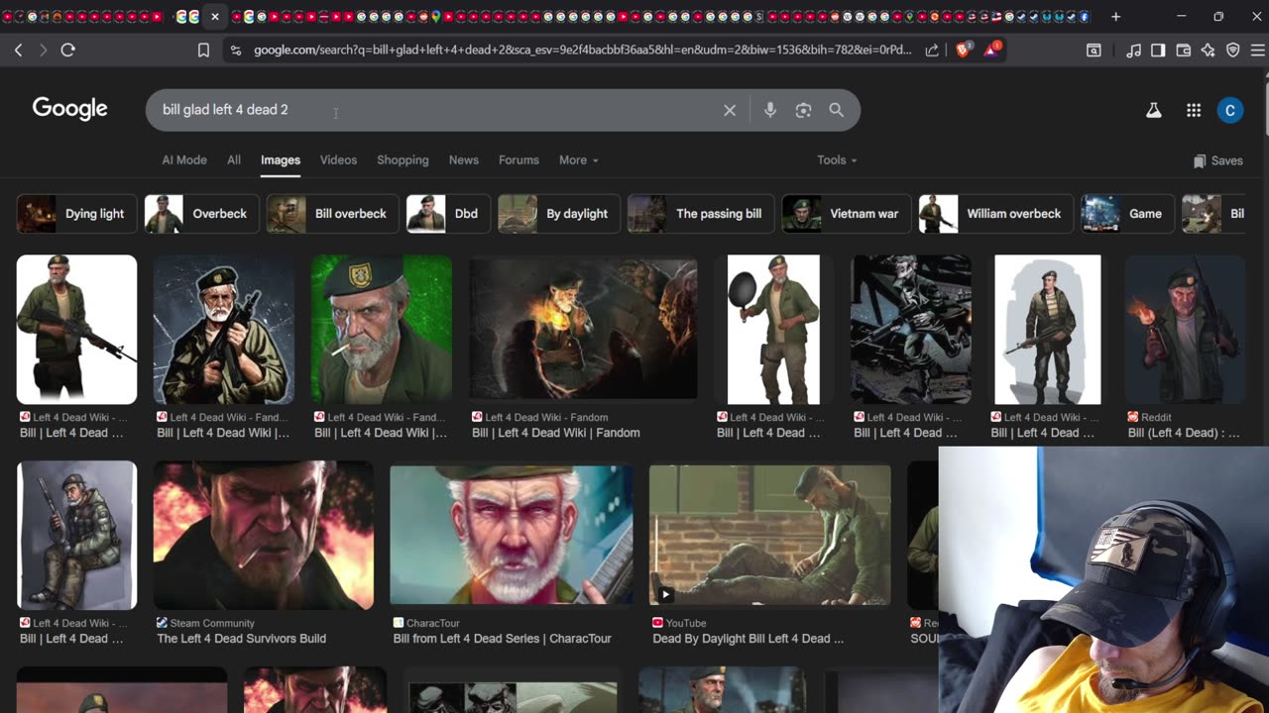Viewport: 1269px width, 713px height.
Task: Open 'The Left 4 Dead Survivors Build' link
Action: coord(241,639)
